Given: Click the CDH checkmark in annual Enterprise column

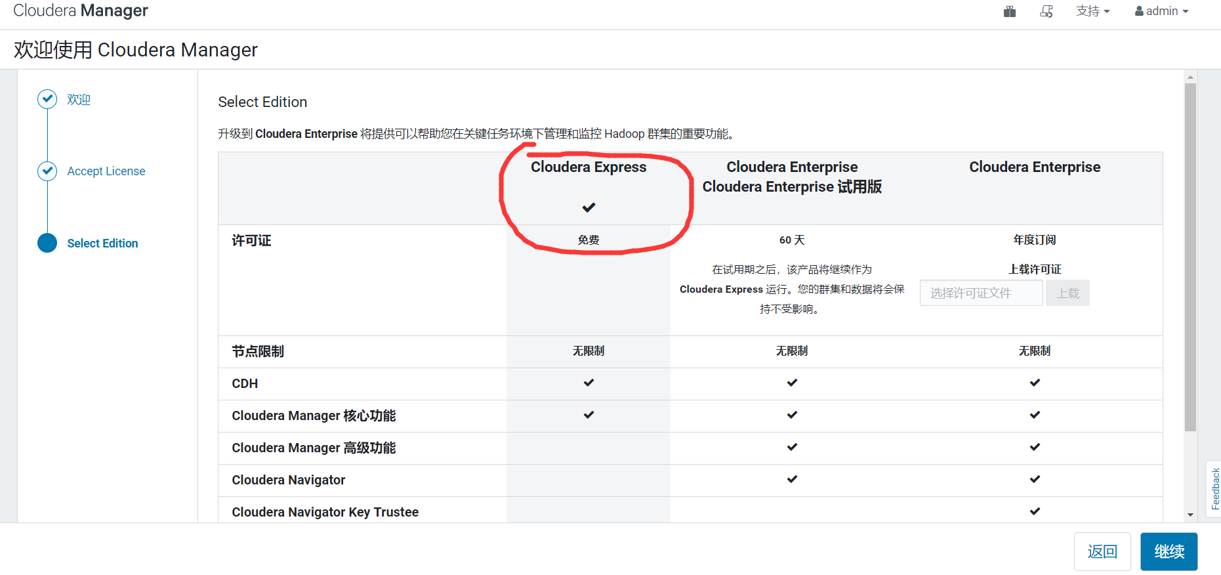Looking at the screenshot, I should click(1035, 383).
